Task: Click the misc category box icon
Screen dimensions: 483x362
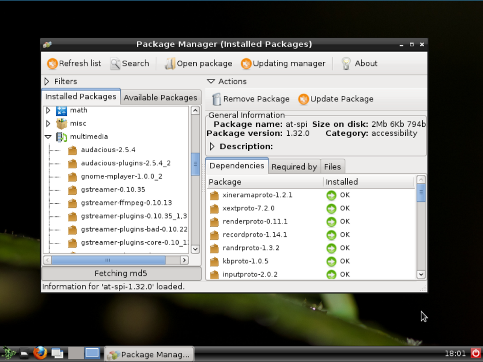Action: tap(62, 124)
